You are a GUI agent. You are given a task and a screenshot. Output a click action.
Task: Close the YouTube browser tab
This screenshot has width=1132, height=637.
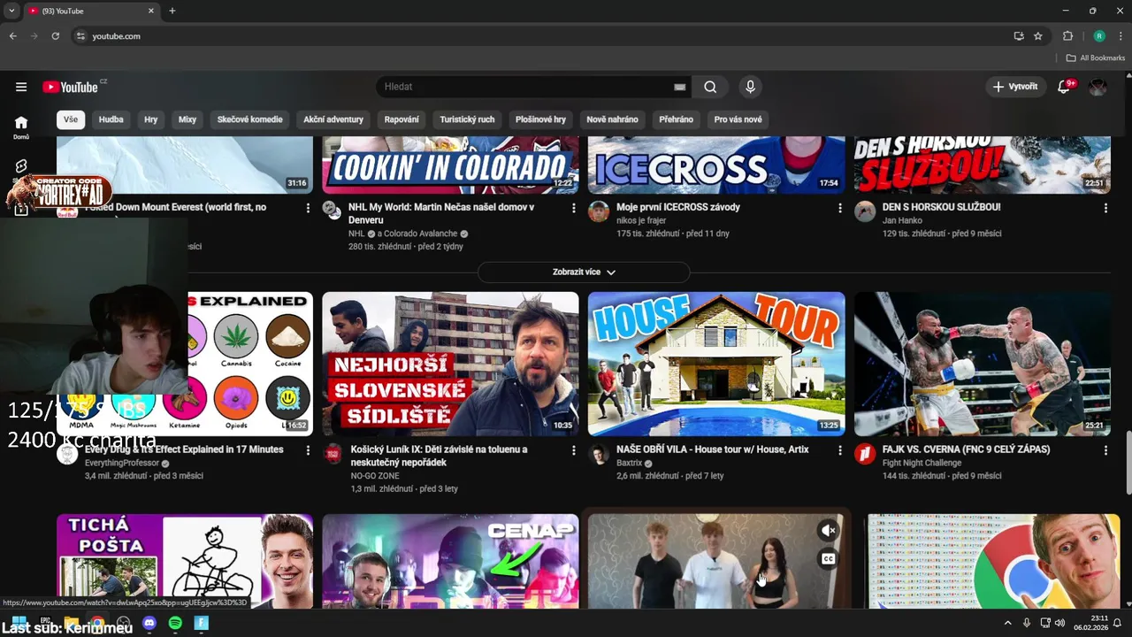150,11
